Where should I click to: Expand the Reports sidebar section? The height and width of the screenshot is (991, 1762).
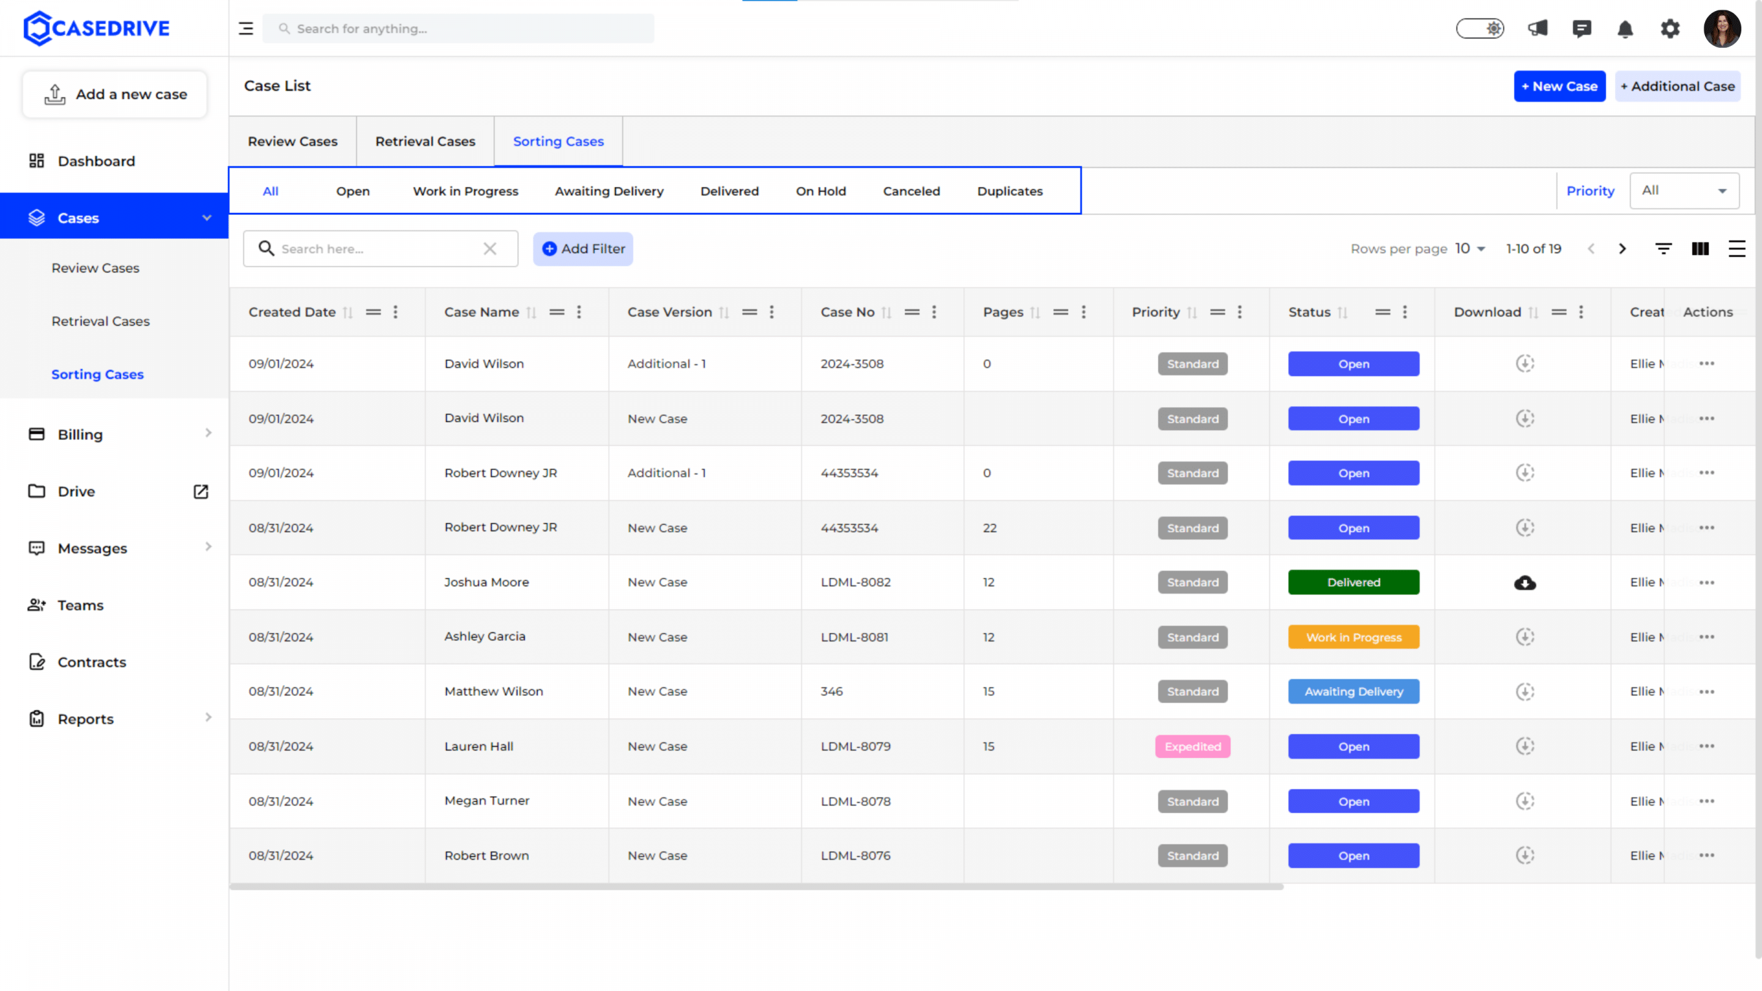pos(208,718)
